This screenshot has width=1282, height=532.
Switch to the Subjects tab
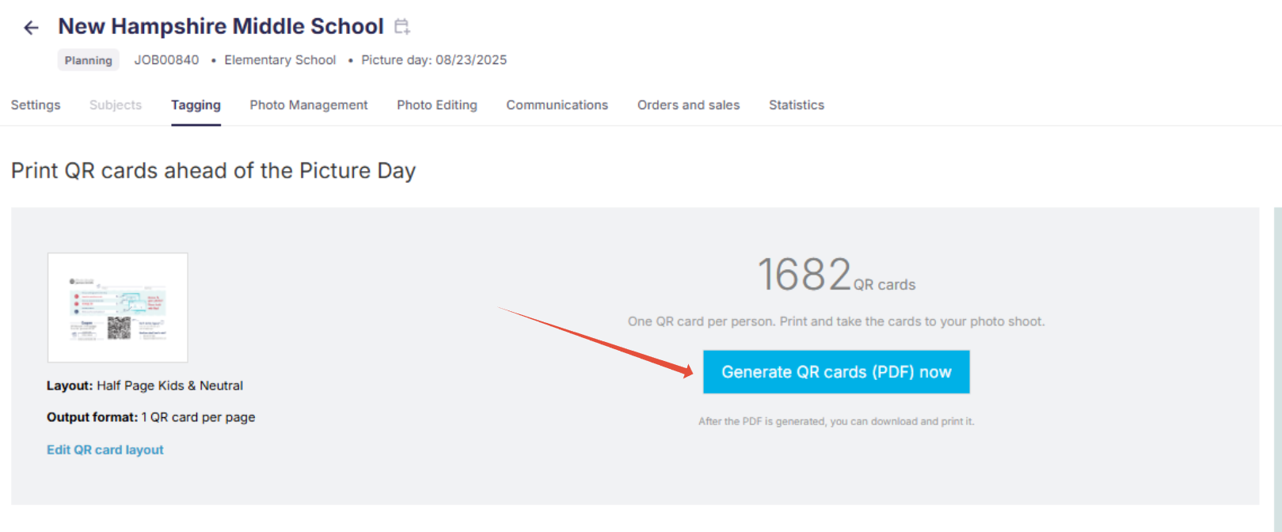pyautogui.click(x=116, y=105)
